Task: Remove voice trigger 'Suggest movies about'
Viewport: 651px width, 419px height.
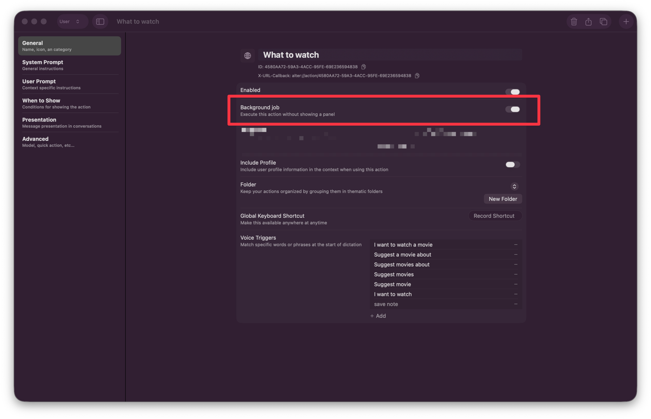Action: (x=515, y=264)
